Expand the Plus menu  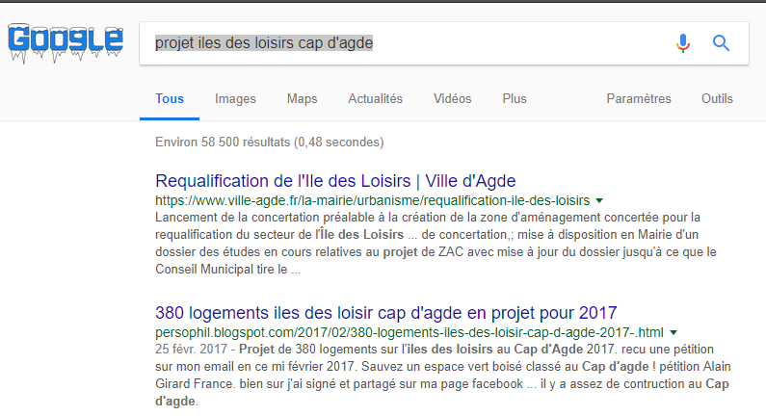point(515,98)
